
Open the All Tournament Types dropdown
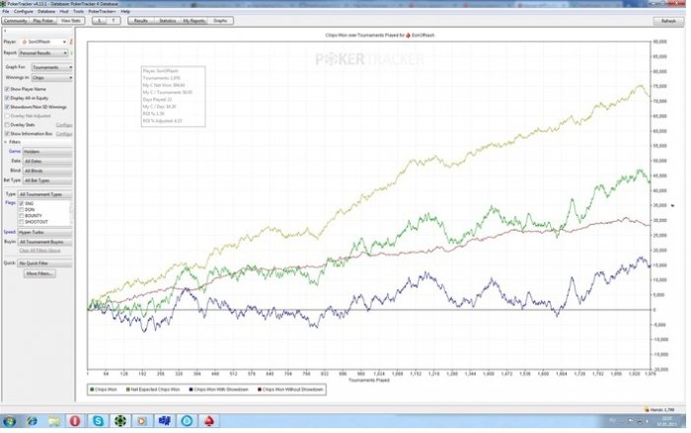44,194
